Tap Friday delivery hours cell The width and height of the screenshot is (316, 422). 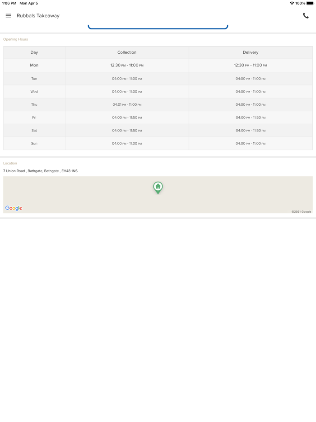[251, 117]
